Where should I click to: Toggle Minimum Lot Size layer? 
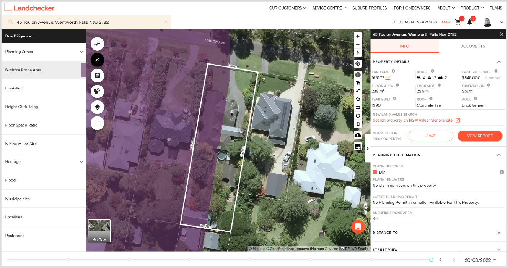coord(43,144)
